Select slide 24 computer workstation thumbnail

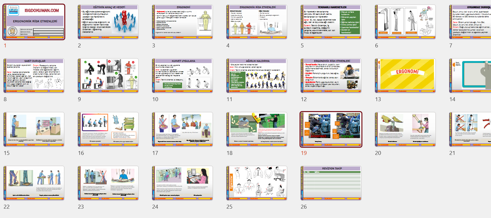point(182,183)
